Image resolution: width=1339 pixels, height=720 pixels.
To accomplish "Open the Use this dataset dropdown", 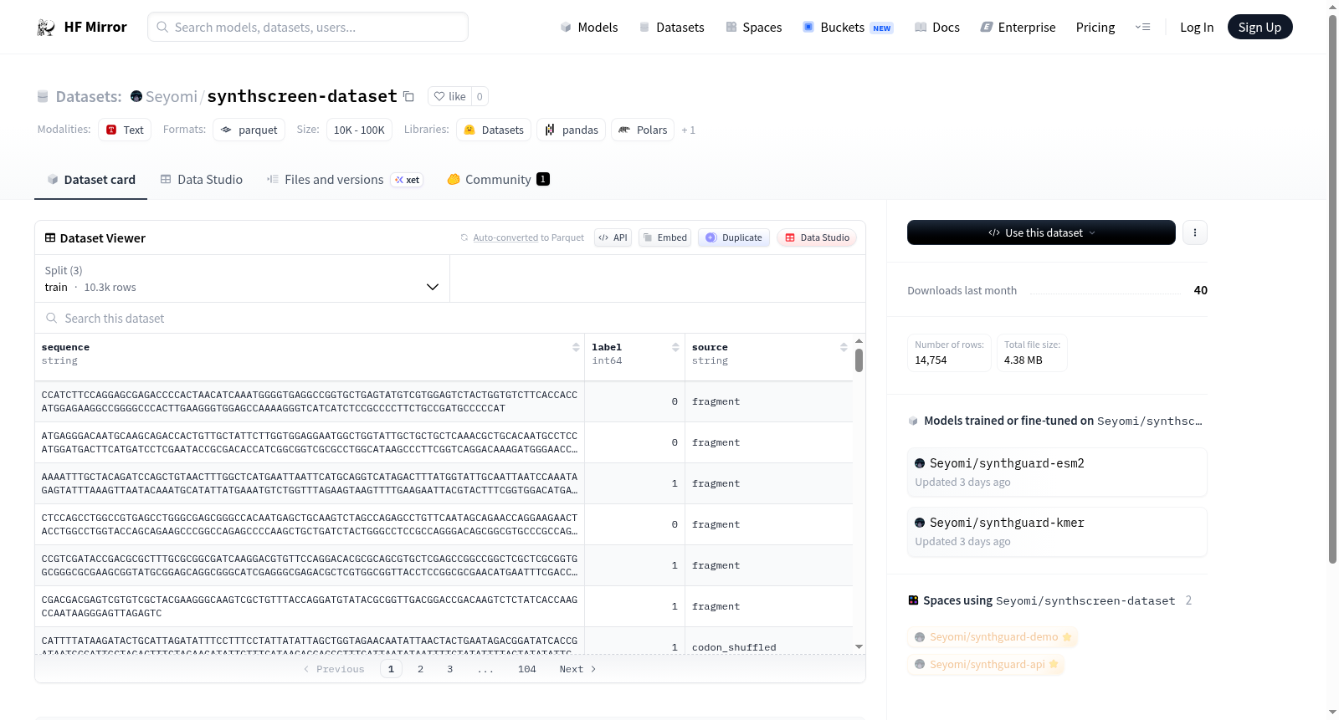I will tap(1041, 232).
